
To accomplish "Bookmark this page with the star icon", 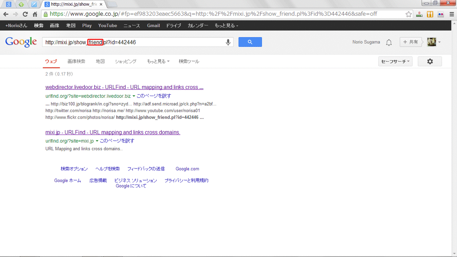I will pos(409,14).
